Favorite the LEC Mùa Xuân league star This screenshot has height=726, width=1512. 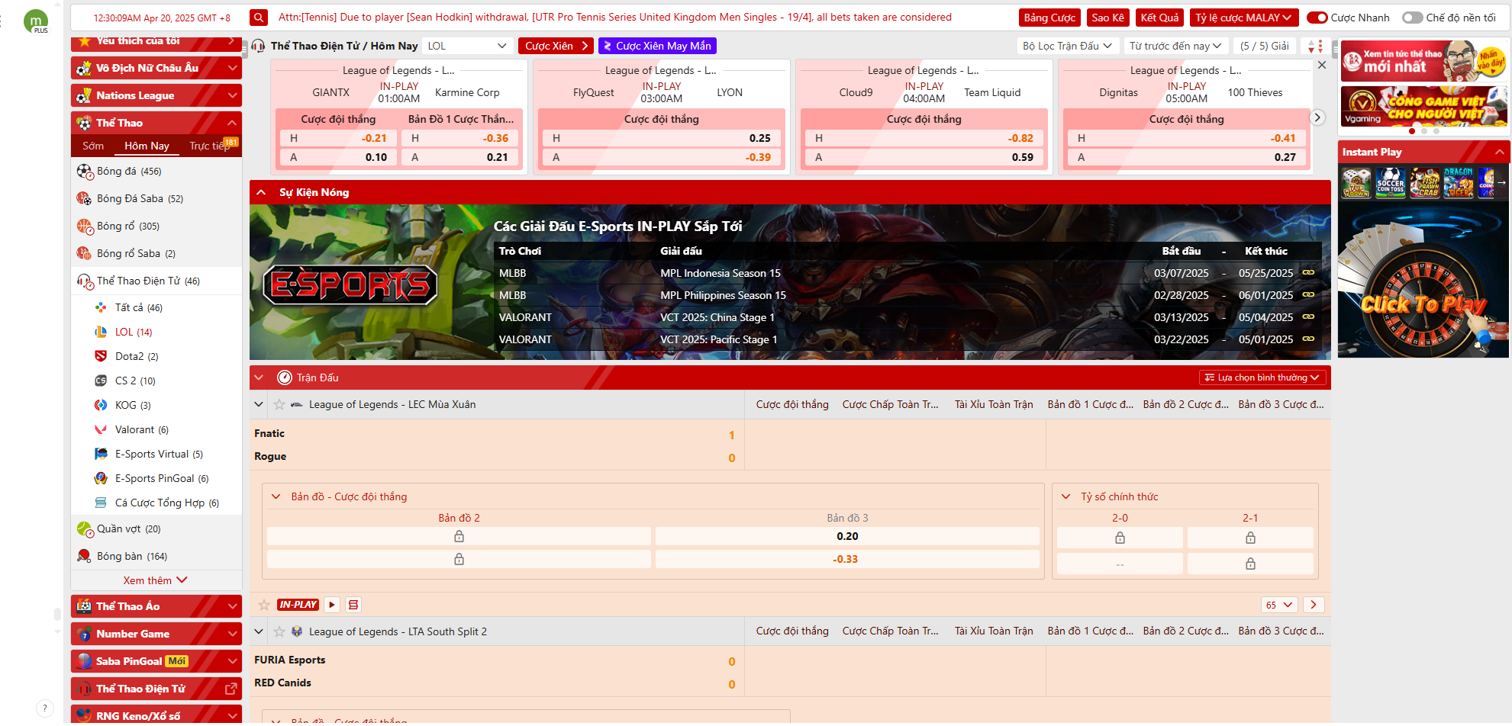pos(279,404)
